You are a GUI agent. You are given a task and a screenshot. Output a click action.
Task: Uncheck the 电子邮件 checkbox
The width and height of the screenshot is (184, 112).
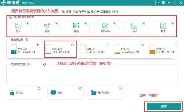pyautogui.click(x=114, y=24)
